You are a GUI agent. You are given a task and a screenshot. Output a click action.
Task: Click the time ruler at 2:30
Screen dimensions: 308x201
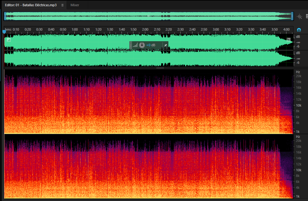pyautogui.click(x=180, y=29)
